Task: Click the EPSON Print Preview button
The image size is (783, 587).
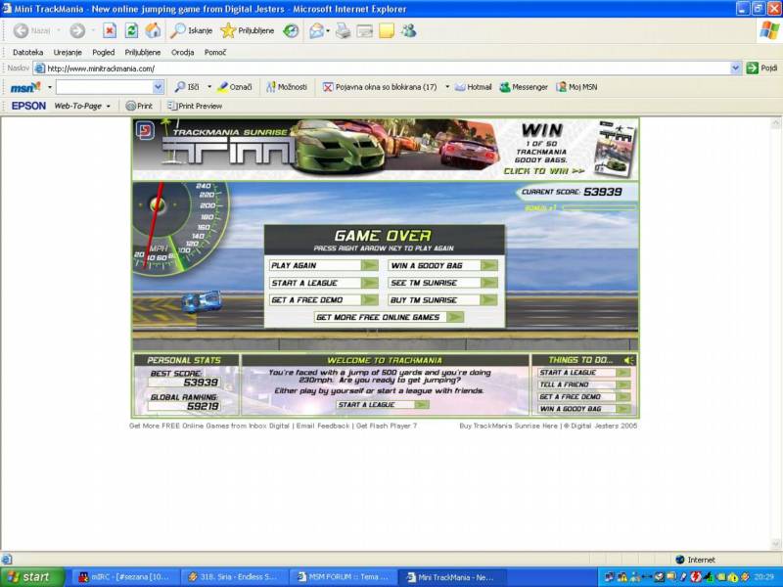Action: pos(195,106)
